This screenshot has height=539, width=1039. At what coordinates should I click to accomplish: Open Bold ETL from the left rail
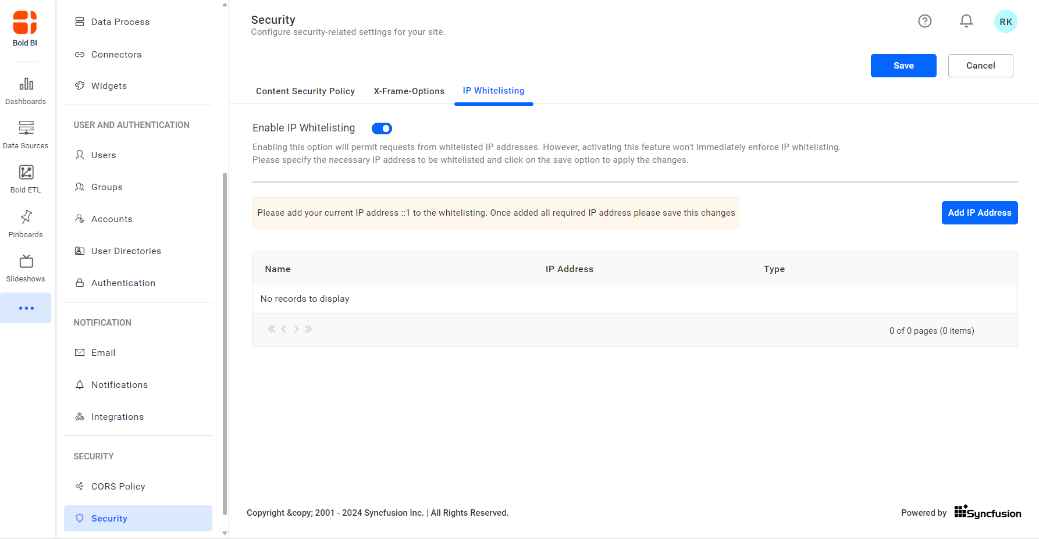click(x=26, y=178)
